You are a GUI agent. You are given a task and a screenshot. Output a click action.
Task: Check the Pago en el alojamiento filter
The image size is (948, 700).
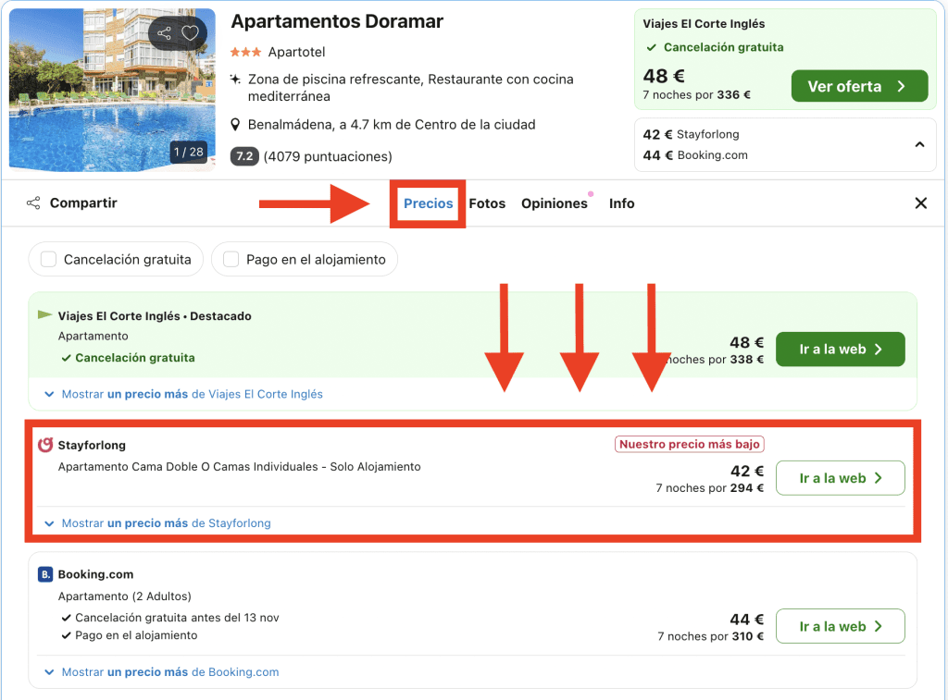[x=231, y=260]
